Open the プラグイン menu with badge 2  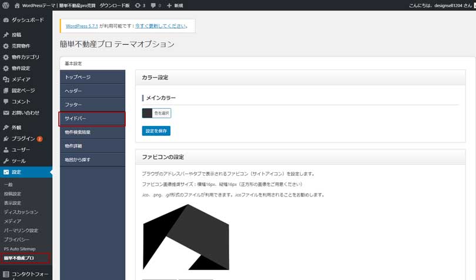[24, 139]
